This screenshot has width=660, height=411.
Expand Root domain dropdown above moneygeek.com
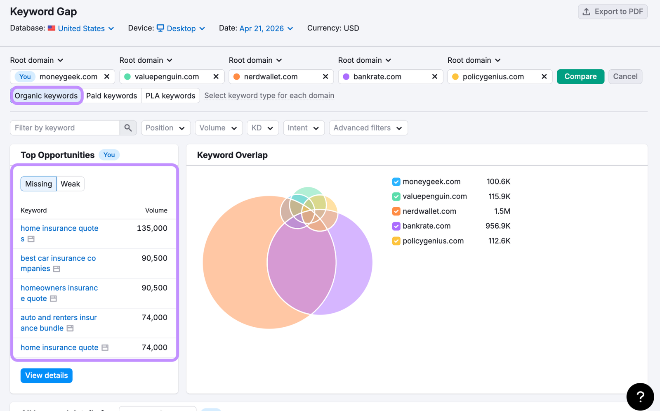click(37, 60)
